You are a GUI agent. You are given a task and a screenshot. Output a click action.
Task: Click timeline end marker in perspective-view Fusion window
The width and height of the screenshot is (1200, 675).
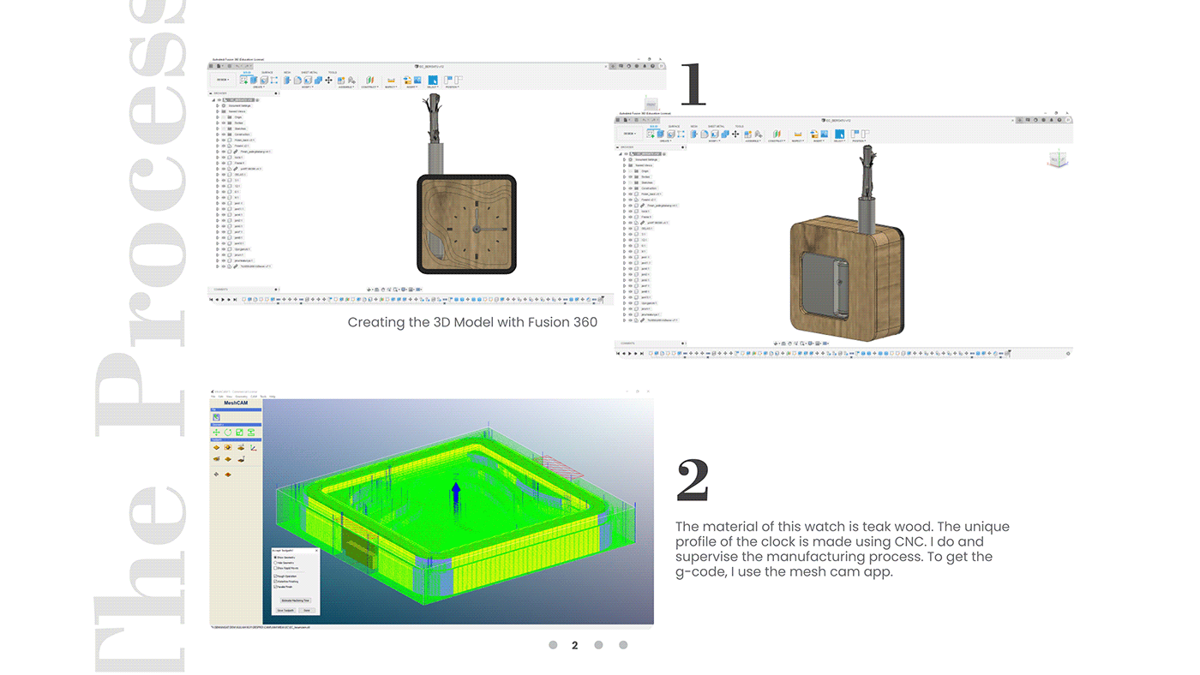(x=1008, y=353)
